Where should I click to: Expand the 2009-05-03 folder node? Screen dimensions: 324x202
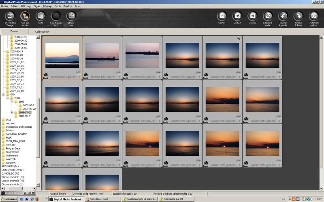pos(12,113)
